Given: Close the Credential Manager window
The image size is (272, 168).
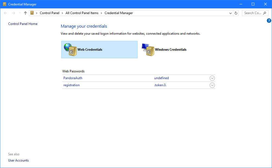Looking at the screenshot, I should 265,4.
